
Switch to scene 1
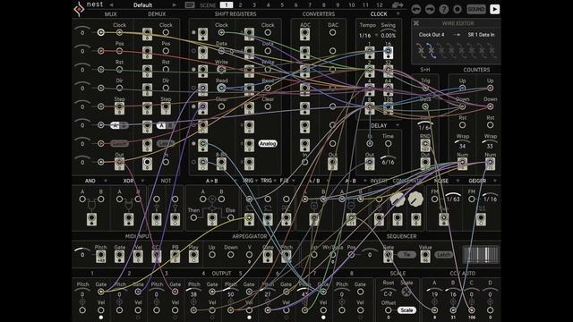[x=227, y=5]
